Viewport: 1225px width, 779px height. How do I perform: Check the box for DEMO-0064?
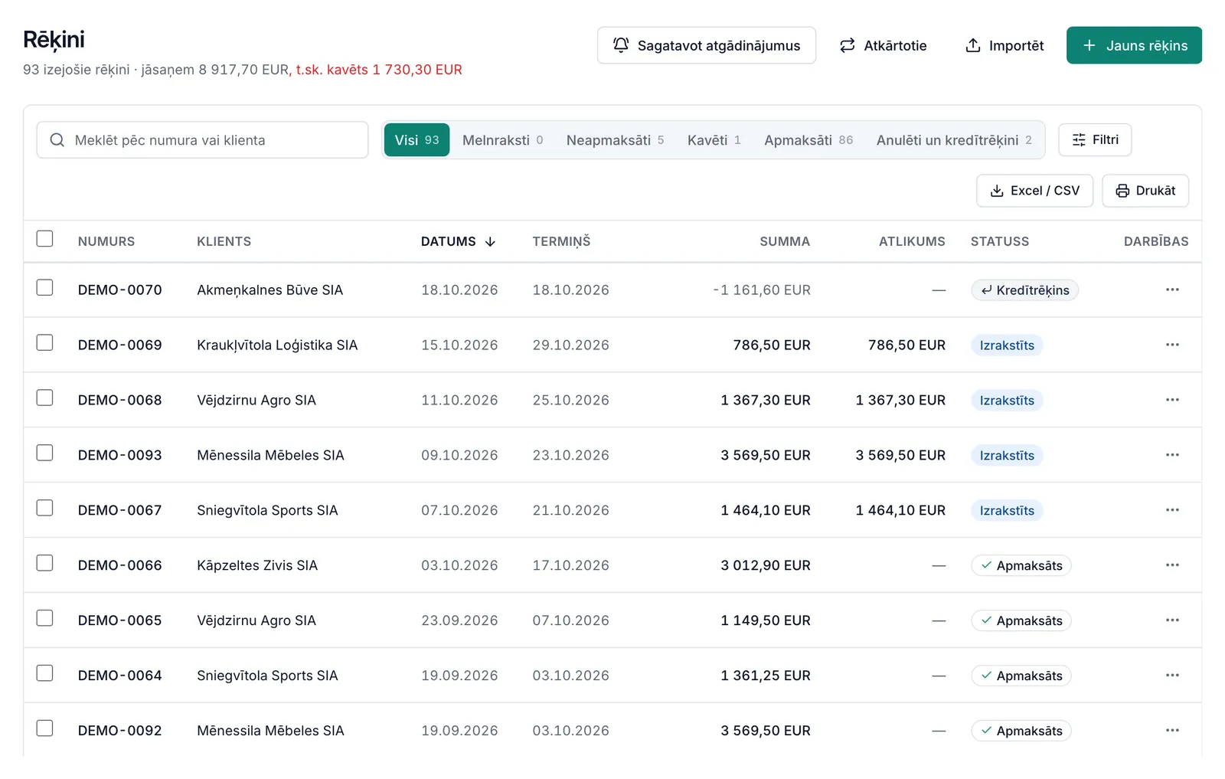tap(45, 673)
